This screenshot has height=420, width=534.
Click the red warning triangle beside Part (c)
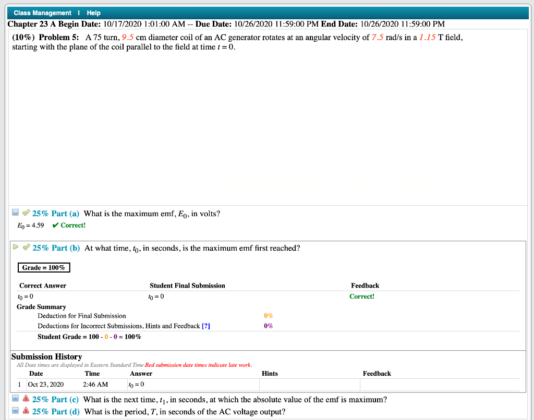(x=26, y=399)
